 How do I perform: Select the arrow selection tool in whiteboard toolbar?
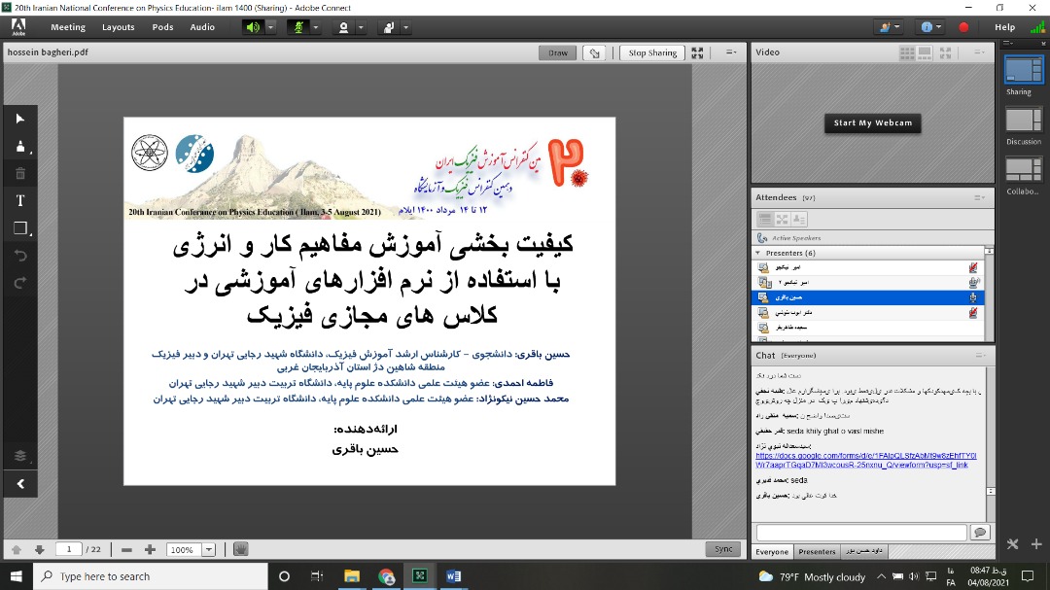[x=20, y=119]
